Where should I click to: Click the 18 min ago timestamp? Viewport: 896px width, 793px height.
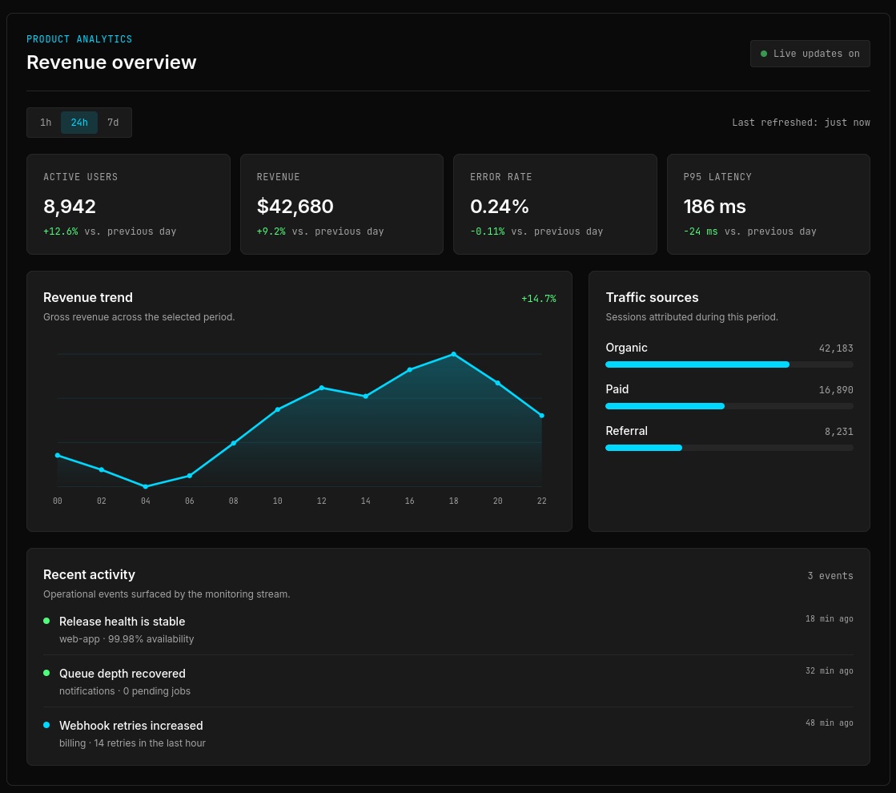click(x=830, y=618)
